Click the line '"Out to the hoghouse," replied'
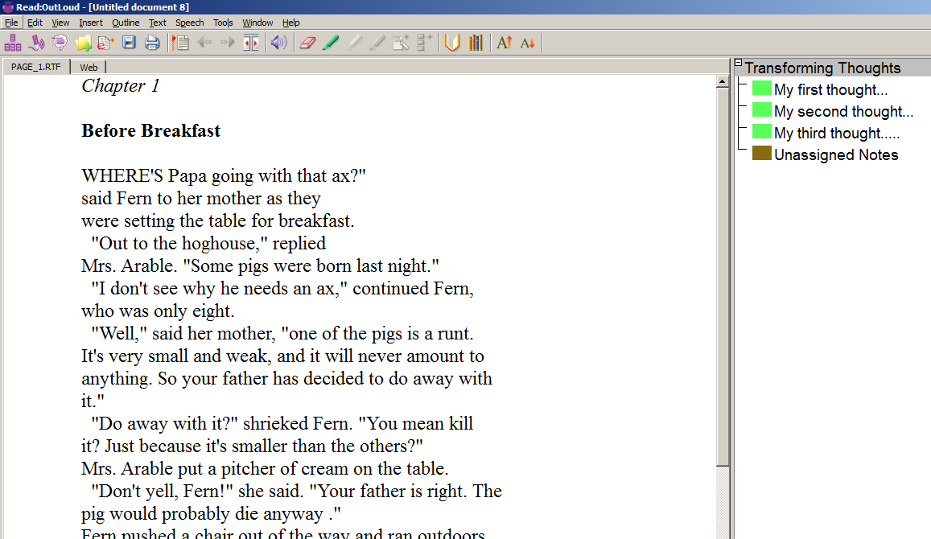This screenshot has width=931, height=539. point(208,244)
